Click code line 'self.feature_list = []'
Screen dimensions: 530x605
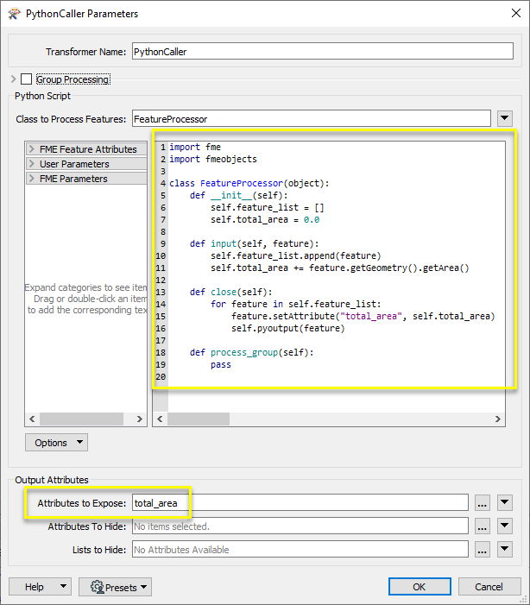(268, 208)
